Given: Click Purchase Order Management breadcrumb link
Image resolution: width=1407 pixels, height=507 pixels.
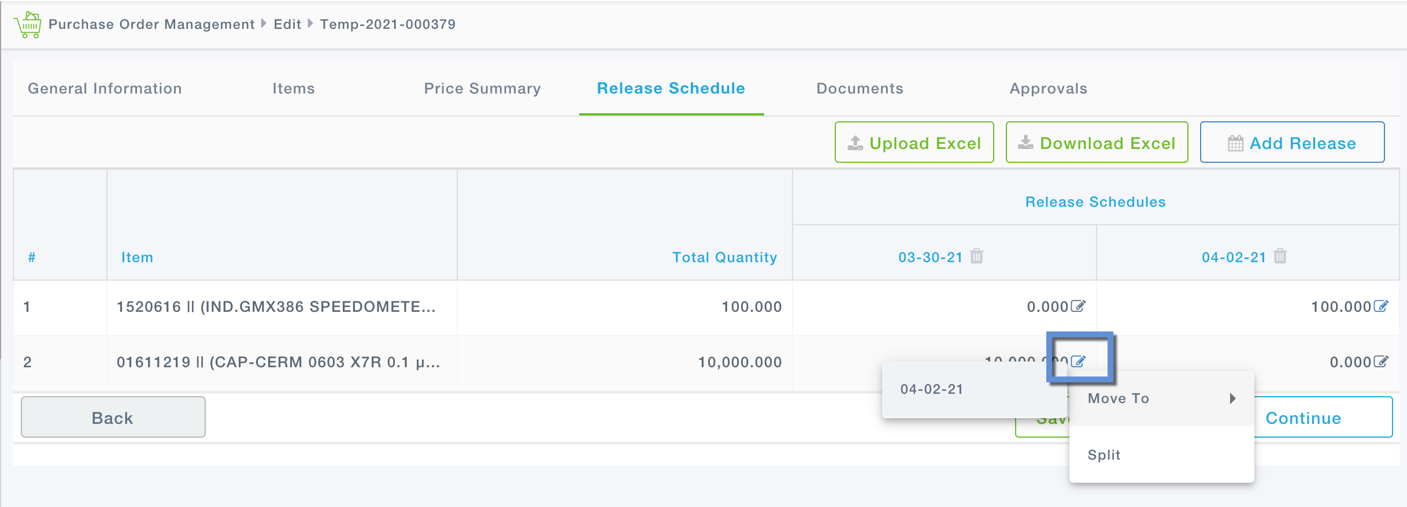Looking at the screenshot, I should (x=151, y=24).
